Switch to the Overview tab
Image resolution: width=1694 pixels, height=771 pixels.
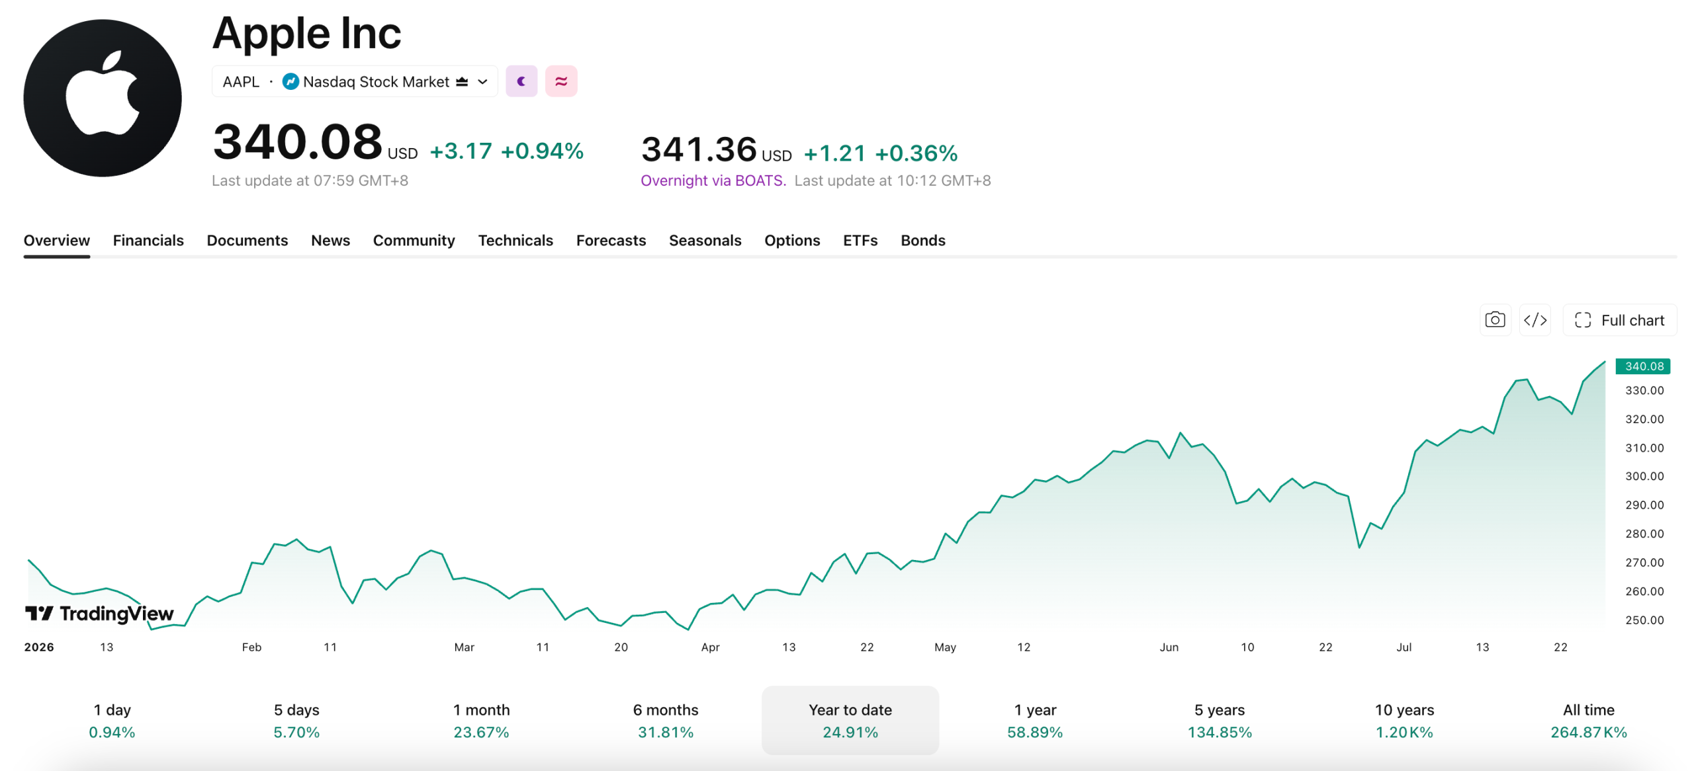[57, 240]
